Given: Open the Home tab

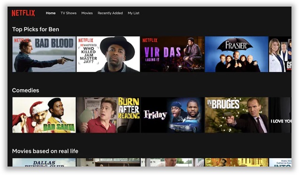Looking at the screenshot, I should (x=50, y=13).
